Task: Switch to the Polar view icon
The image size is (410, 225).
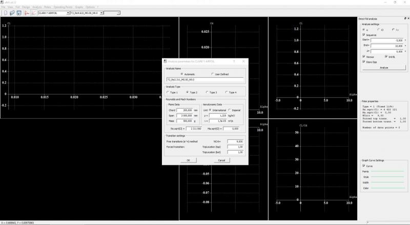Action: point(33,13)
